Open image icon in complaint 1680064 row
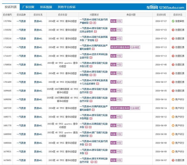 87,145
